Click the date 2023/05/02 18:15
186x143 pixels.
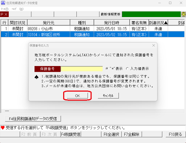pos(111,34)
